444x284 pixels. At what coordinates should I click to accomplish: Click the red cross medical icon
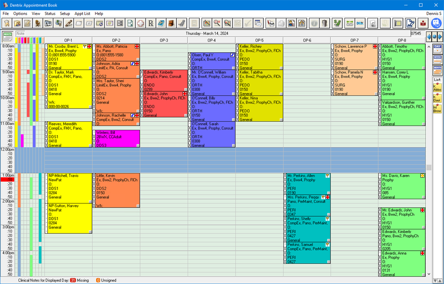(141, 23)
